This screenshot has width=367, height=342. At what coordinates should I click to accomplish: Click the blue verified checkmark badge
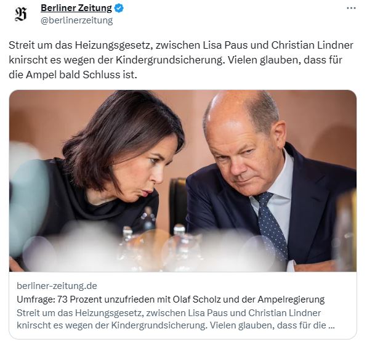click(119, 8)
